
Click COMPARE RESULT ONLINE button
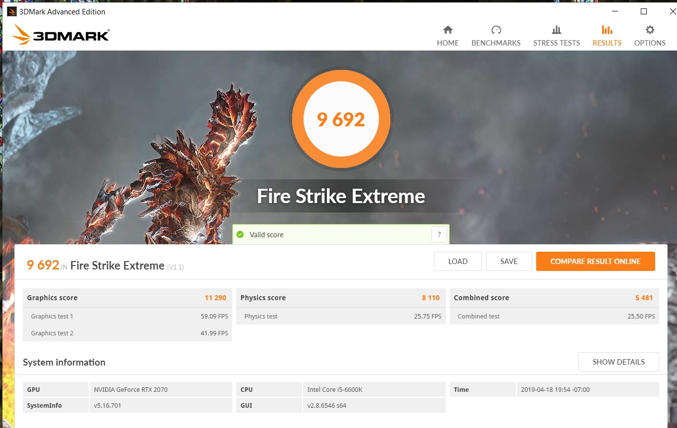595,262
